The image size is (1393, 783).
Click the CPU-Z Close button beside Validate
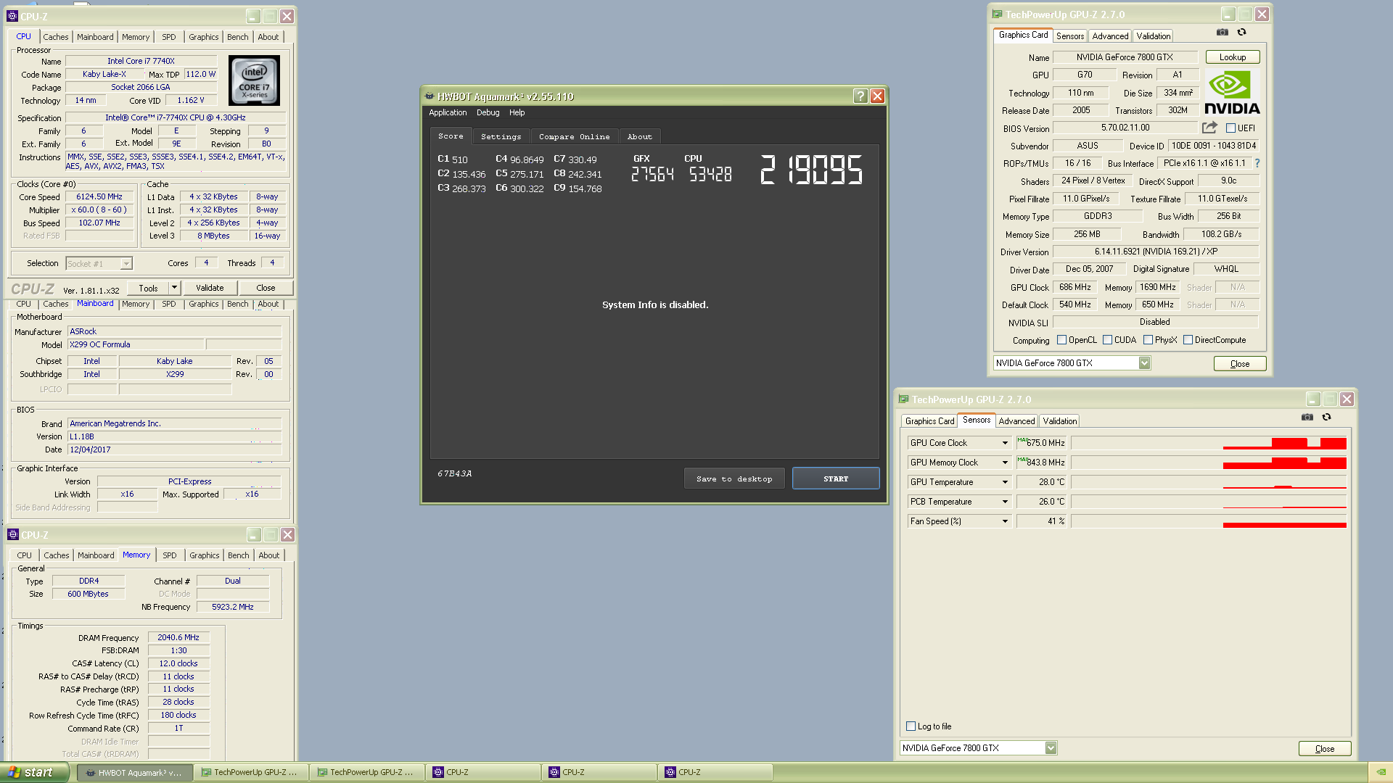266,288
